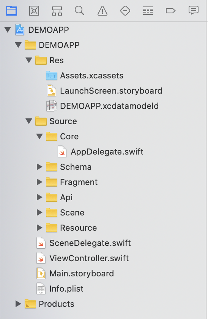The image size is (208, 319).
Task: Open the Test navigator diamond icon
Action: click(x=125, y=11)
